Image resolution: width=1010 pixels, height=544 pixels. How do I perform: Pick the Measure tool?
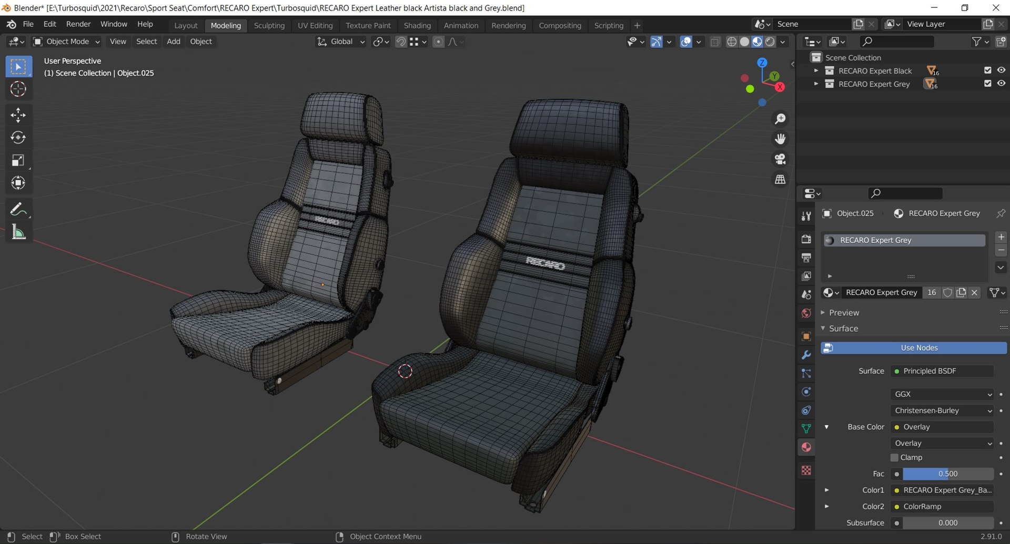(18, 232)
